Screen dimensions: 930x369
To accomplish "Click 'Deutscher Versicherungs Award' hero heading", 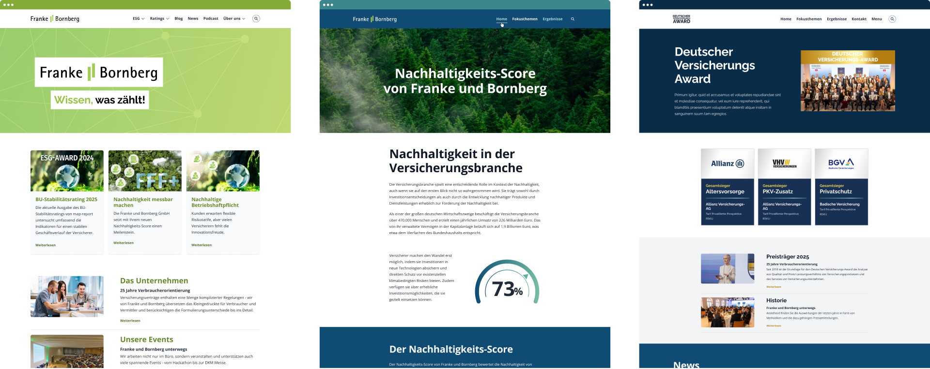I will [715, 65].
